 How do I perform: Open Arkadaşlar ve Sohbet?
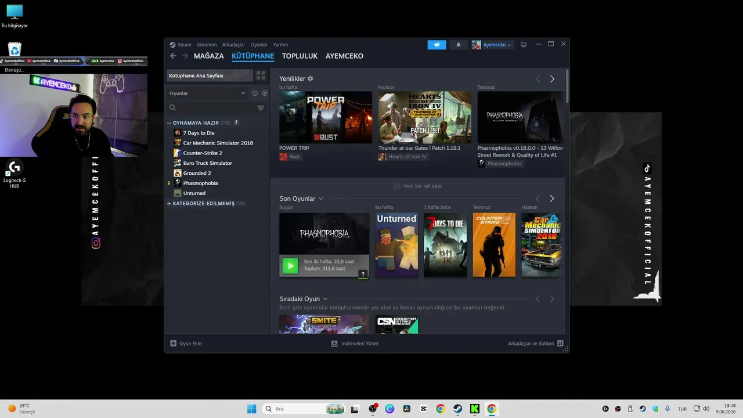coord(536,343)
